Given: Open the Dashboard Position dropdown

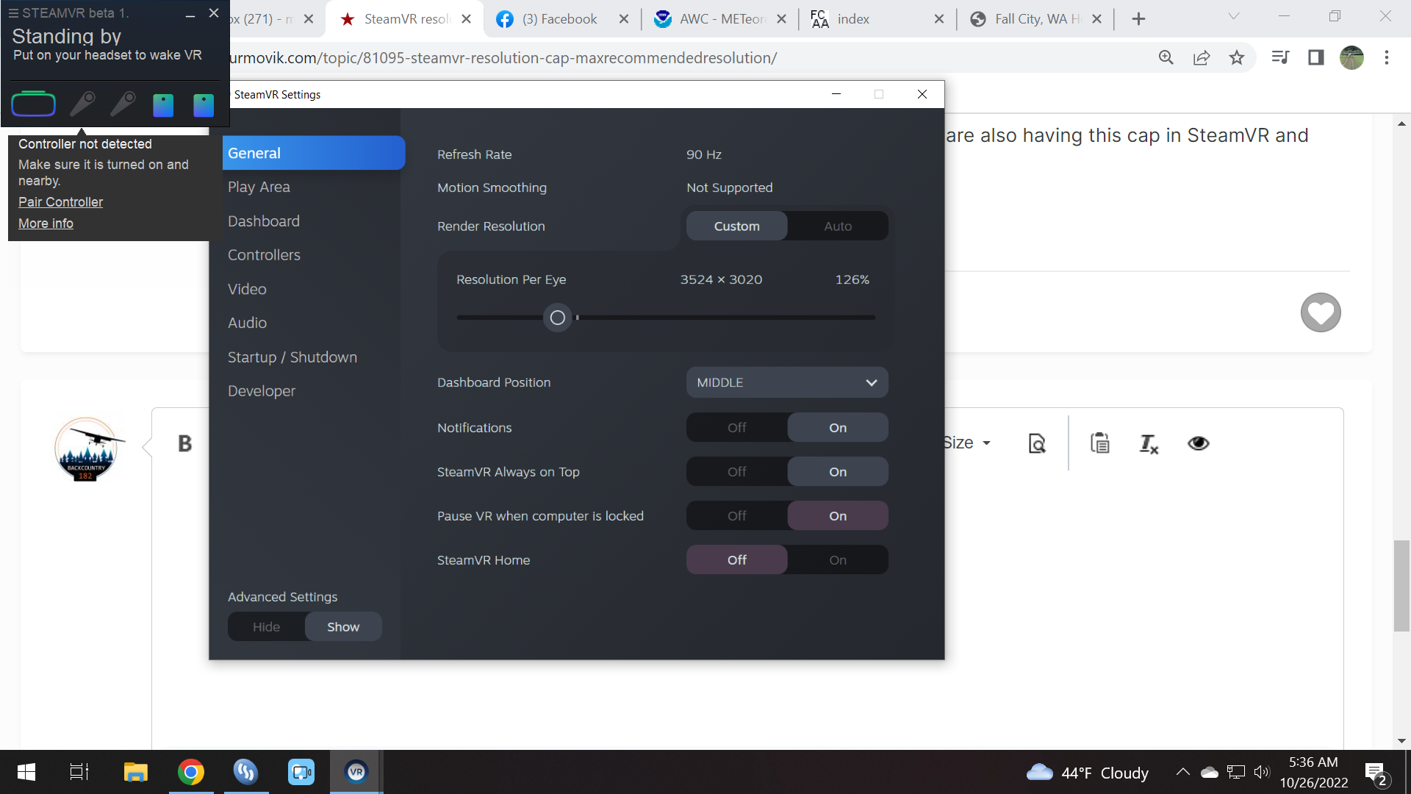Looking at the screenshot, I should pyautogui.click(x=787, y=382).
